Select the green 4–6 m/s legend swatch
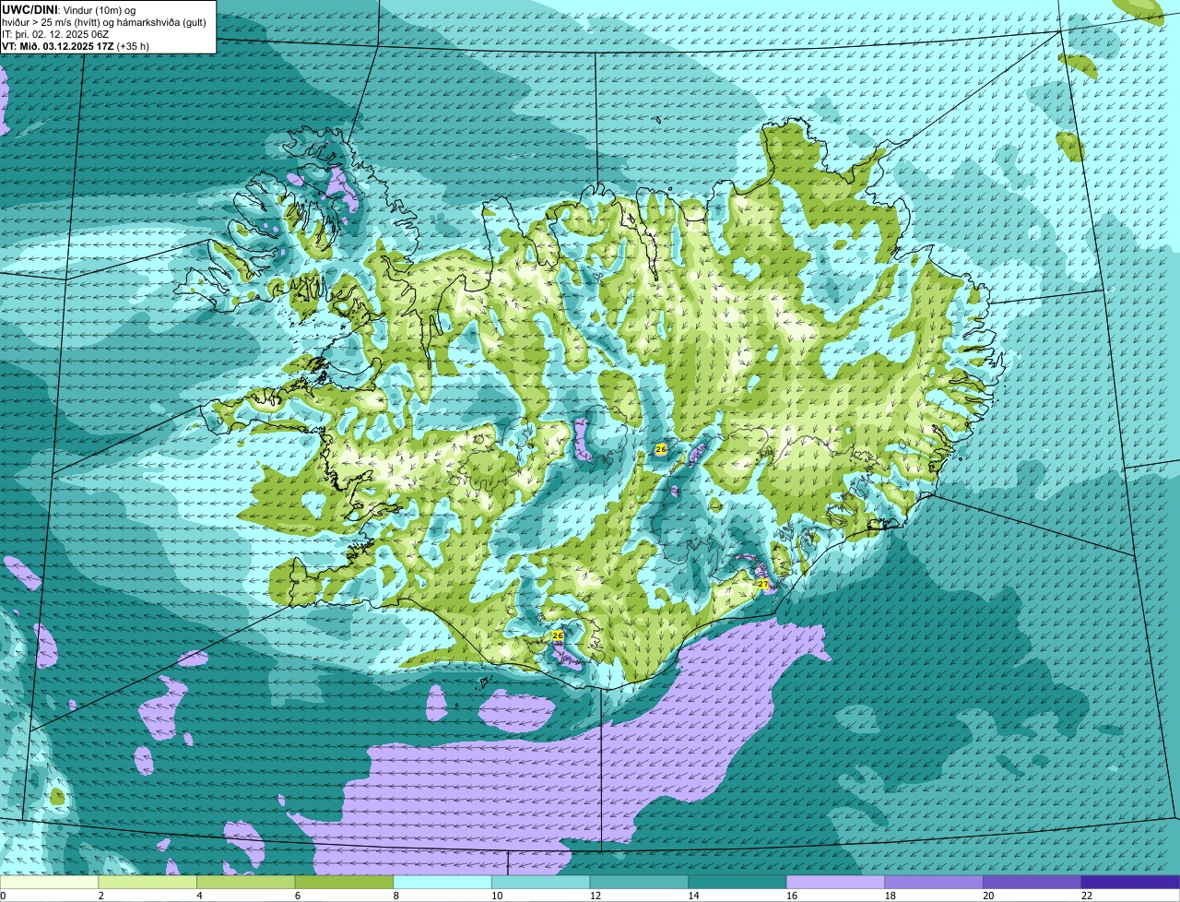1180x902 pixels. 245,883
